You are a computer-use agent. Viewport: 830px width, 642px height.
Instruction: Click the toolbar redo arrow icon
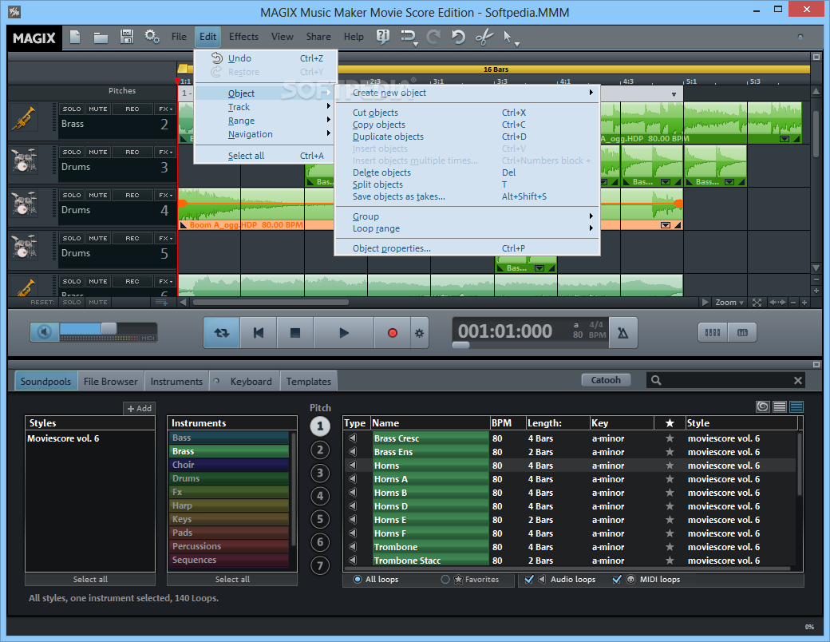point(433,37)
